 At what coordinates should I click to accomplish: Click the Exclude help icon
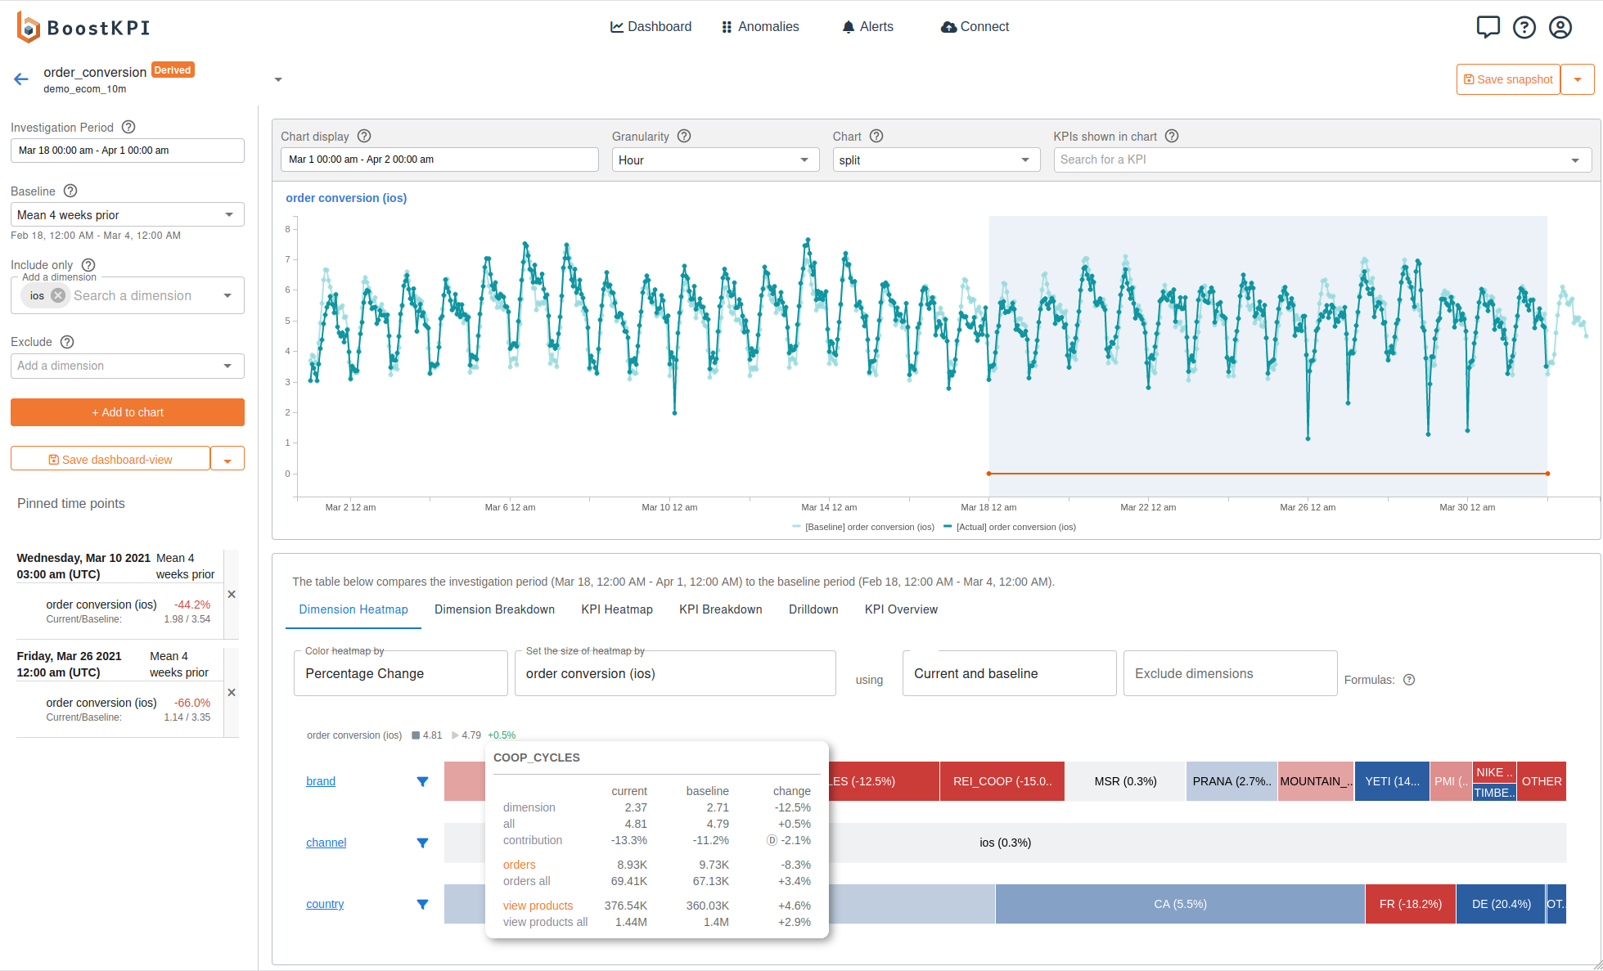click(67, 341)
